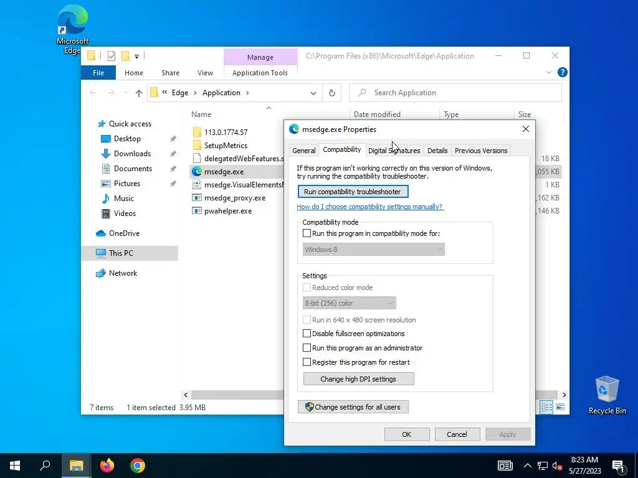Open the Microsoft Edge desktop shortcut
The height and width of the screenshot is (478, 638).
73,29
